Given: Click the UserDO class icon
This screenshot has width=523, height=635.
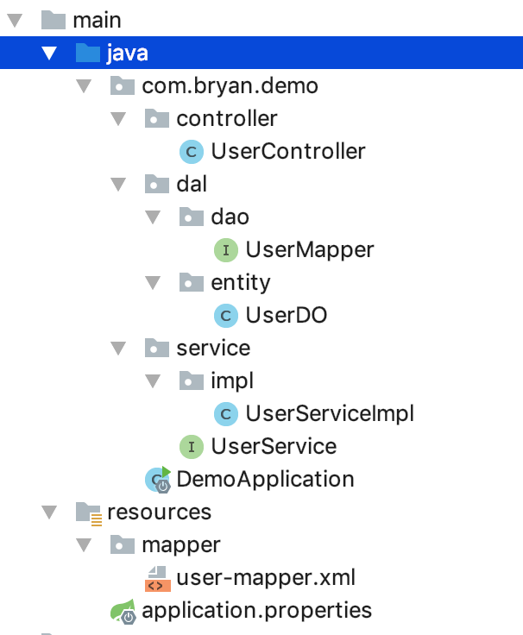Looking at the screenshot, I should pyautogui.click(x=225, y=316).
